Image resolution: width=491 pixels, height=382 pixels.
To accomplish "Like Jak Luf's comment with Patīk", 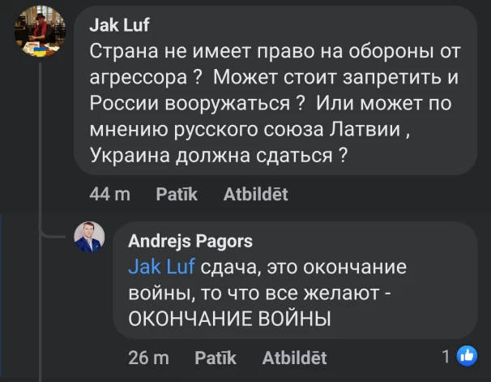I will (170, 194).
